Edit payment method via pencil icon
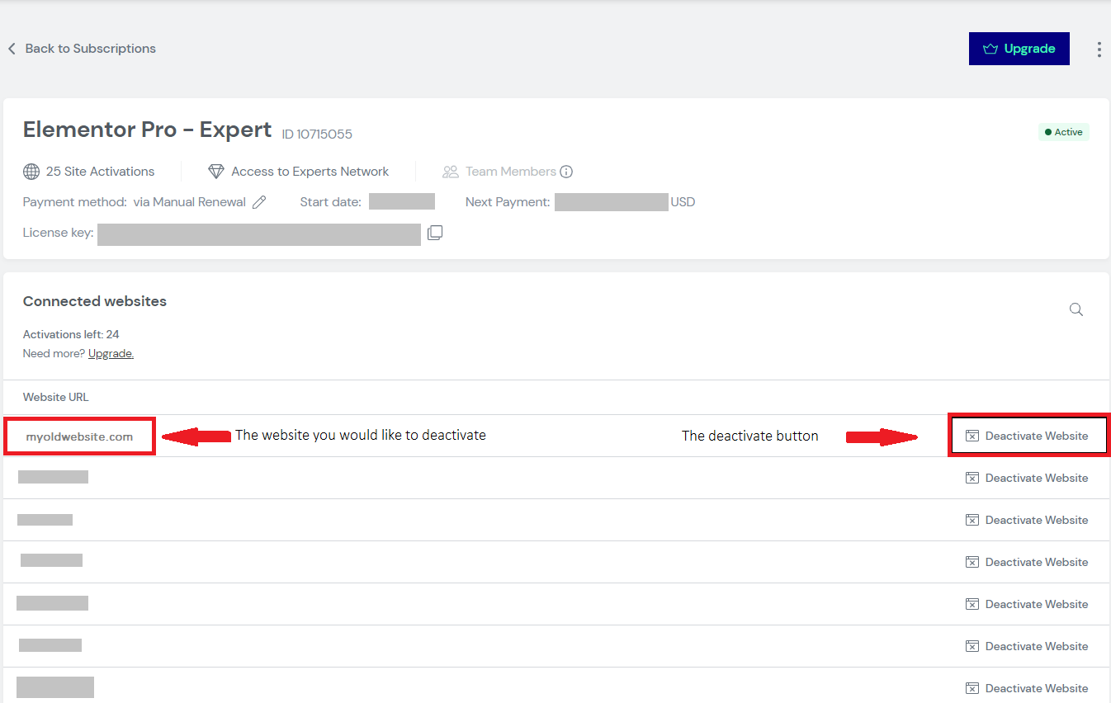This screenshot has height=703, width=1111. (x=259, y=202)
